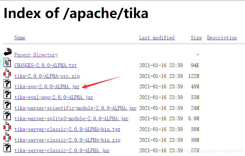The height and width of the screenshot is (156, 245).
Task: Click the icon beside tika-parser-sqlite3-module jar
Action: 7,116
